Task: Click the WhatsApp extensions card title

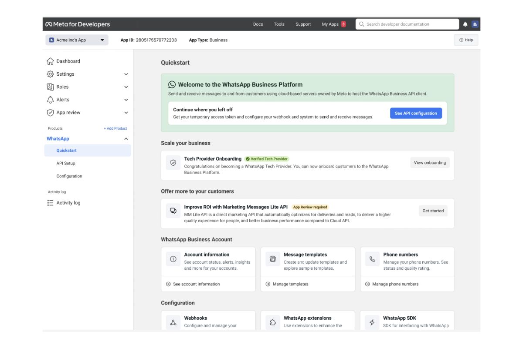Action: [308, 318]
